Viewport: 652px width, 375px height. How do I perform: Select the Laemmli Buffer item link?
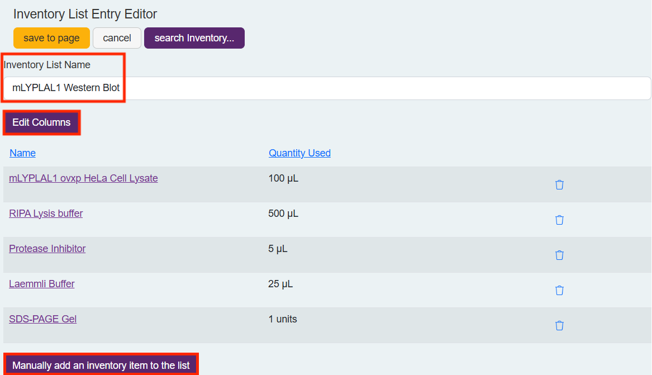41,283
